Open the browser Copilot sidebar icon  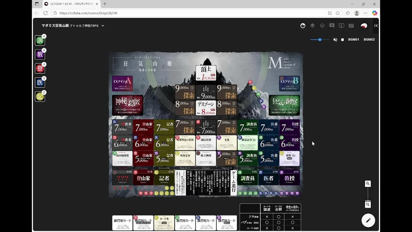(x=374, y=13)
